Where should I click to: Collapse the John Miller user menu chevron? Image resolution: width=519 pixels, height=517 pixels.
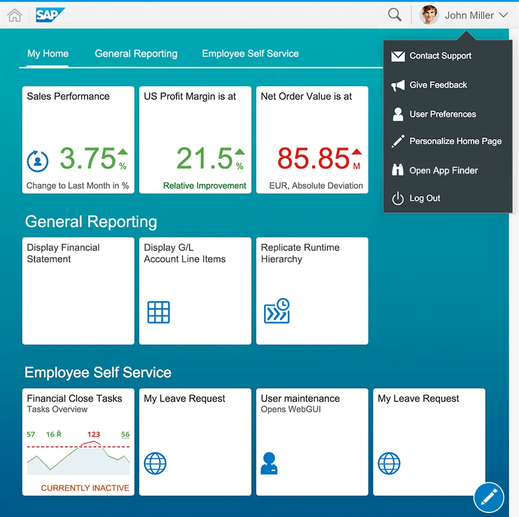point(503,15)
